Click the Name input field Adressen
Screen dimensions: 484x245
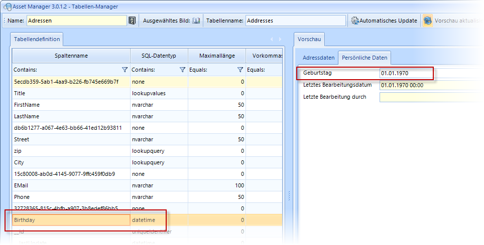[x=76, y=21]
